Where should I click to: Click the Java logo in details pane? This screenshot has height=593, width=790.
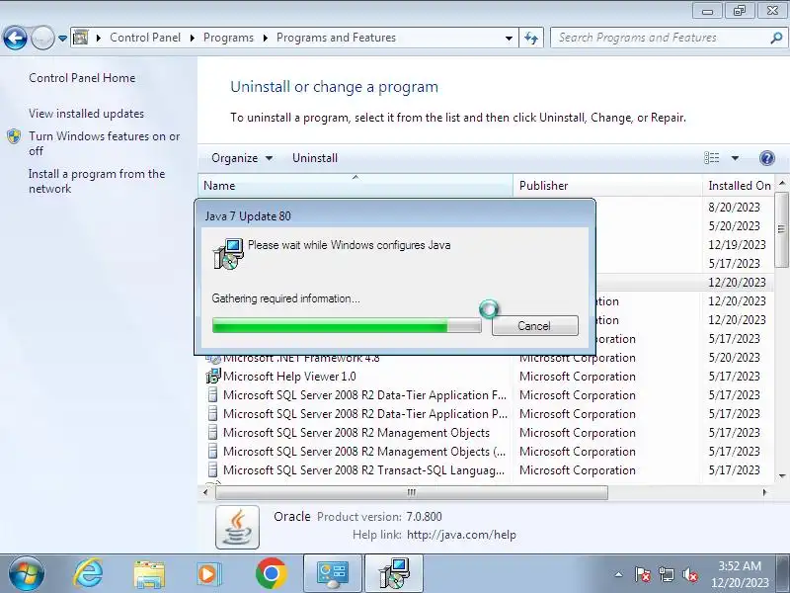click(237, 527)
